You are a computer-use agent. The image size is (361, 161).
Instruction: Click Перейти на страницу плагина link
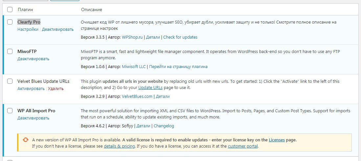178,67
